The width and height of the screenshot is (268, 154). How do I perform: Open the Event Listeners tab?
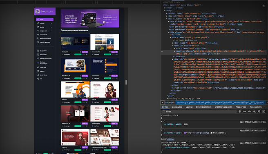[203, 107]
